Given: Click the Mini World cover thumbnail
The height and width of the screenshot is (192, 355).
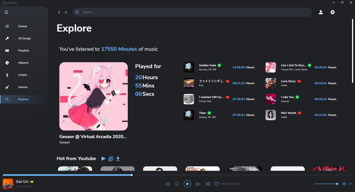Looking at the screenshot, I should click(271, 115).
